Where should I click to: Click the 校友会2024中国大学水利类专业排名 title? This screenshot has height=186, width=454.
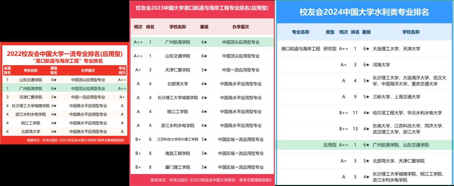click(364, 12)
